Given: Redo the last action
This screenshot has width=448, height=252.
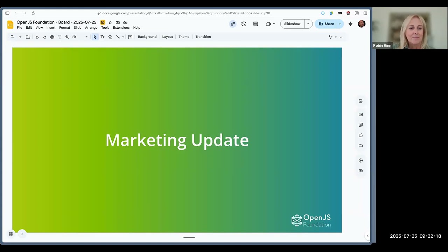Looking at the screenshot, I should 44,37.
